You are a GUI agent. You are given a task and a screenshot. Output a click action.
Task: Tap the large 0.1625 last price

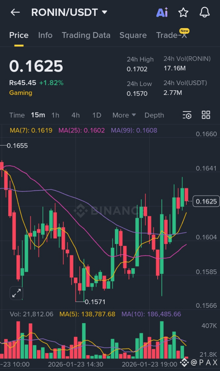(x=36, y=66)
